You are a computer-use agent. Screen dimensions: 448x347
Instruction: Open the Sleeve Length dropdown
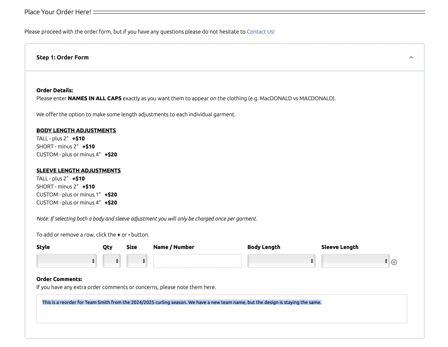355,261
